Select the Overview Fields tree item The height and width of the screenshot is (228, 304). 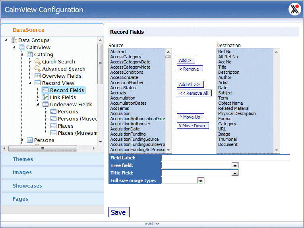click(62, 76)
